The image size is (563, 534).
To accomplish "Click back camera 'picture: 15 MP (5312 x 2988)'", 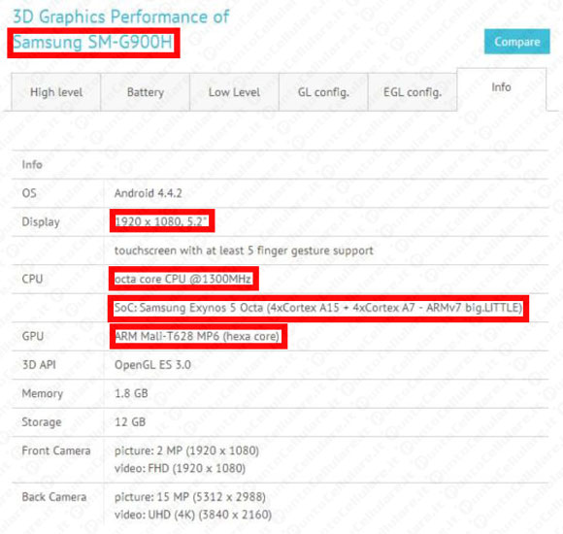I will (190, 497).
